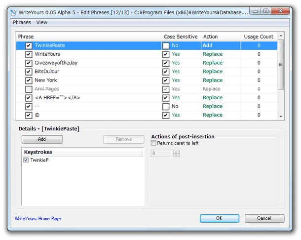Image resolution: width=301 pixels, height=240 pixels.
Task: Open the WriteYours Home Page link
Action: click(x=38, y=218)
